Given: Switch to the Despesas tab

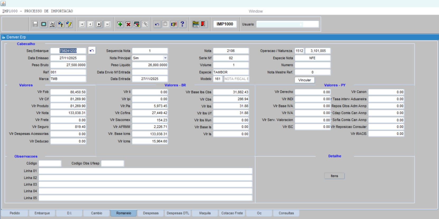Looking at the screenshot, I should [x=151, y=213].
